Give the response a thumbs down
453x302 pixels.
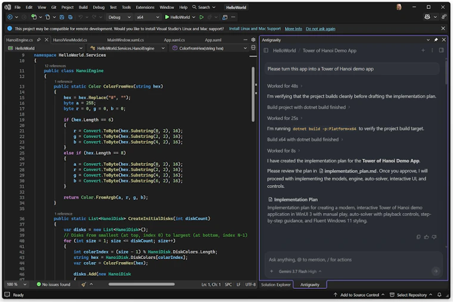point(434,237)
